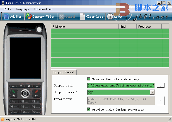
Task: Click the Clear list button label
Action: click(95, 17)
